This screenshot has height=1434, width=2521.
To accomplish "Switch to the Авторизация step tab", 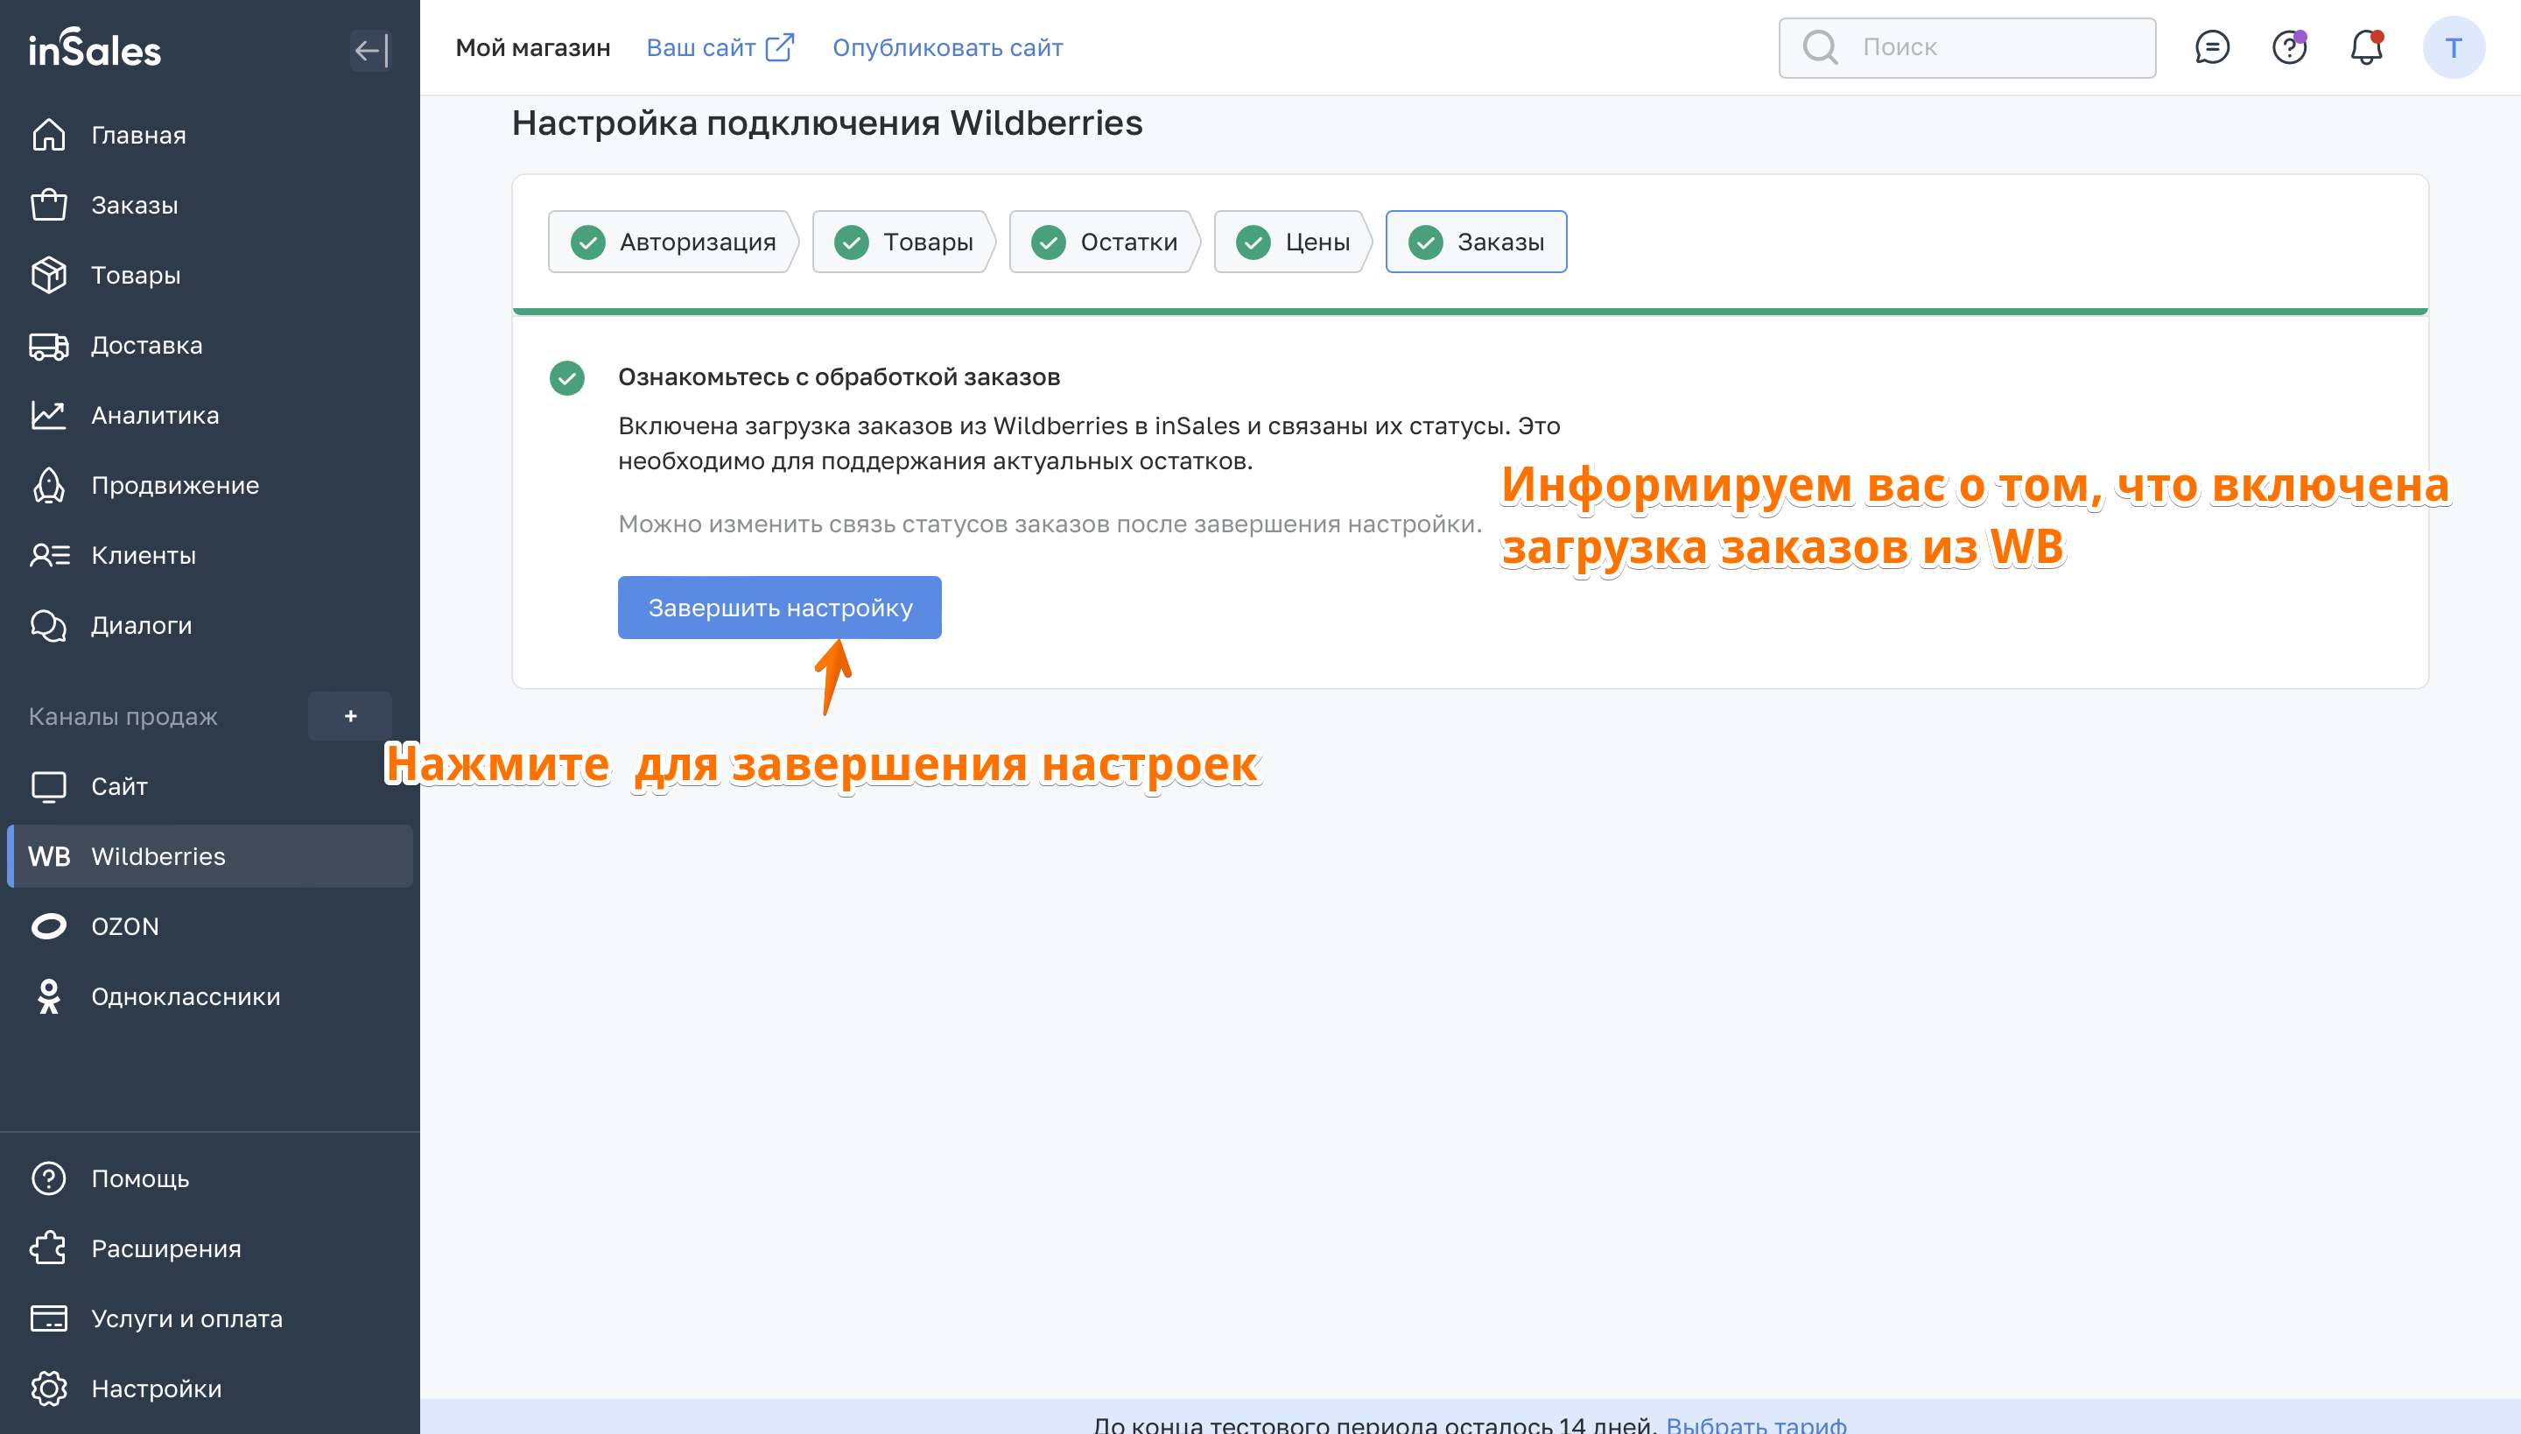I will pos(672,242).
